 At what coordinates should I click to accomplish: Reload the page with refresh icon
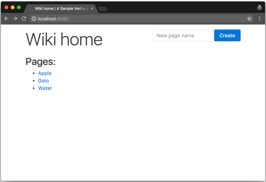click(24, 18)
